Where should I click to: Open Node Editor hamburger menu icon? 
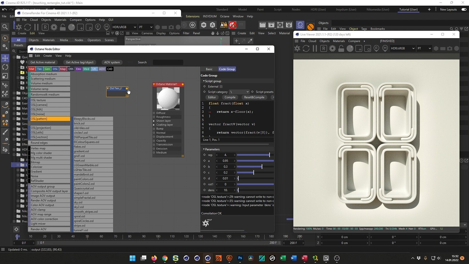click(31, 56)
